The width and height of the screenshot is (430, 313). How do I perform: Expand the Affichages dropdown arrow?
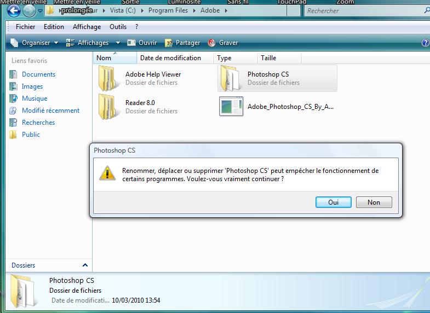118,43
